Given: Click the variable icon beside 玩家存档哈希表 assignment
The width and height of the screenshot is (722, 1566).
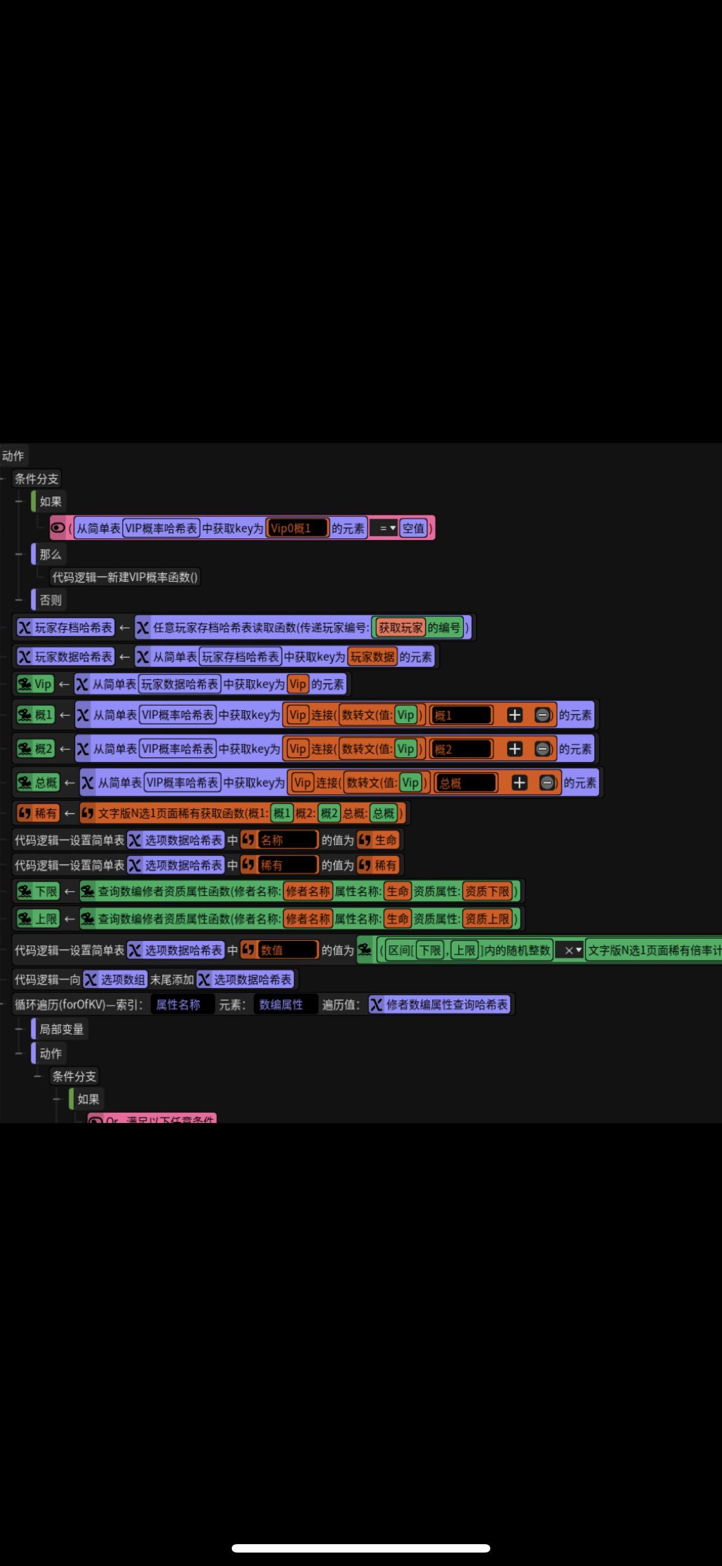Looking at the screenshot, I should click(25, 628).
